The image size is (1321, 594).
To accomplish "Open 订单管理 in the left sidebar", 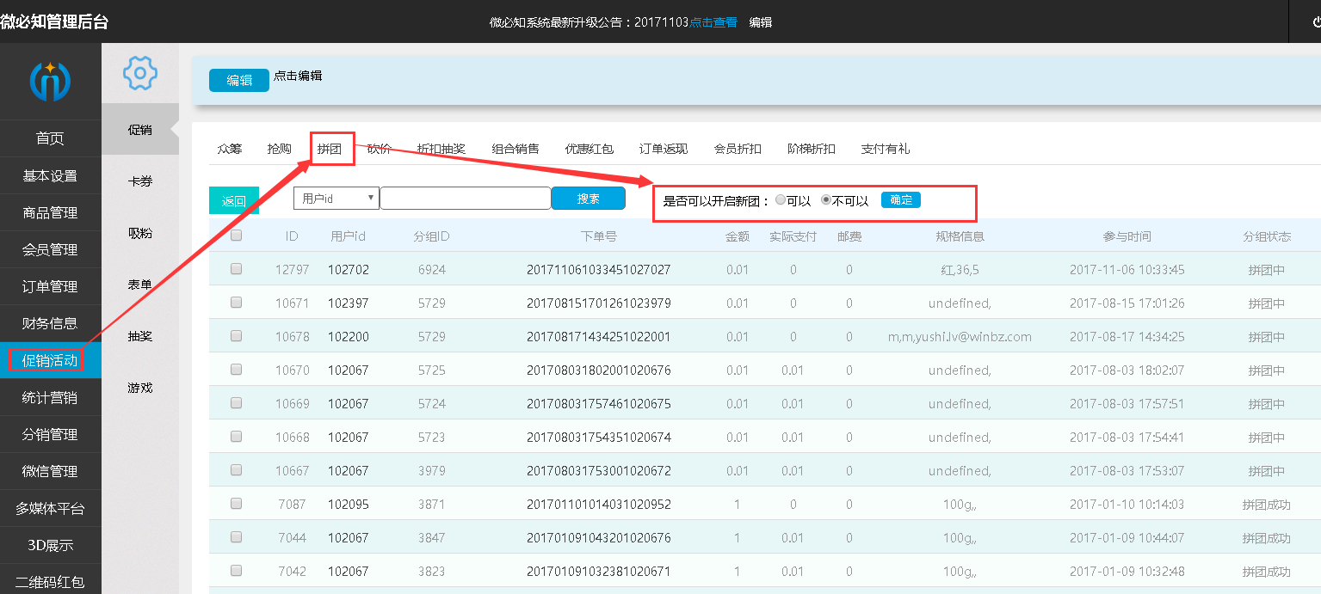I will [x=50, y=287].
